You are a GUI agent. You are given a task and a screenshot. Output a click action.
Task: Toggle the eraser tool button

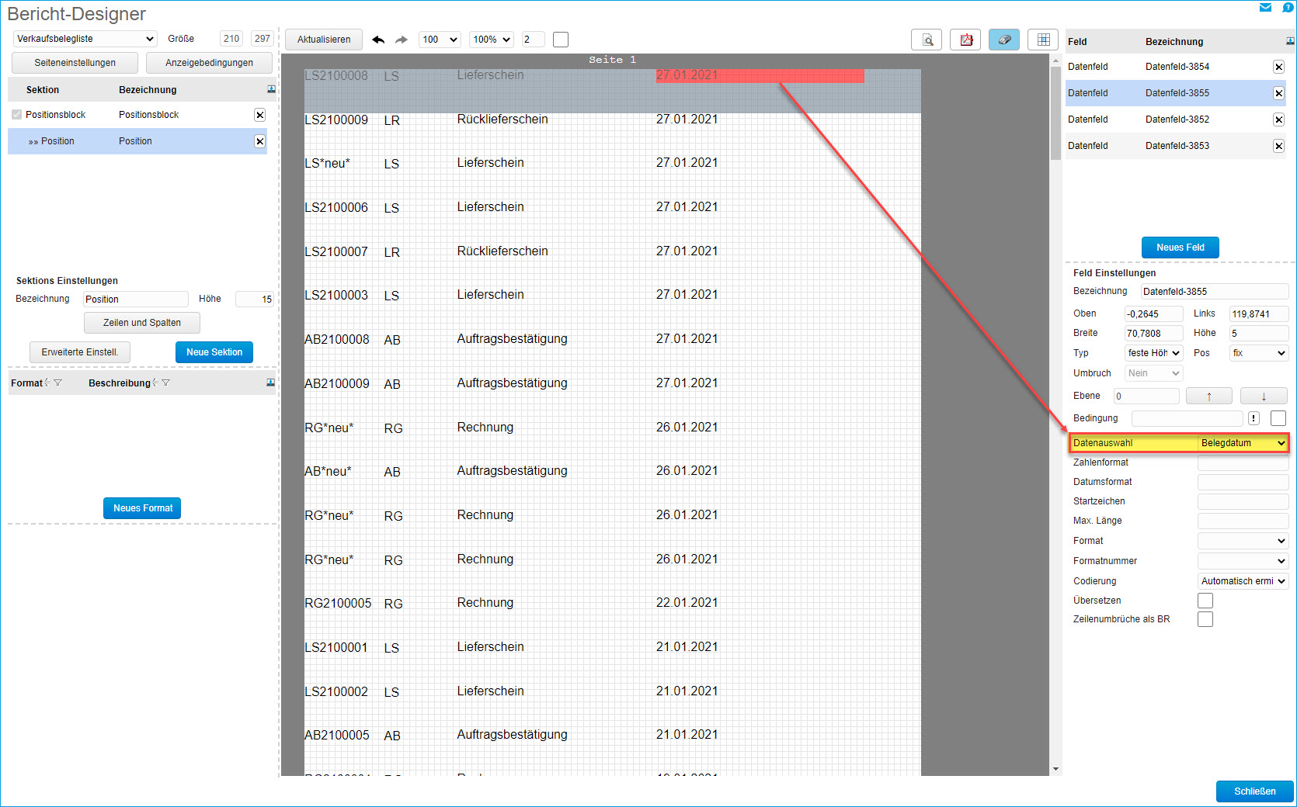coord(1003,40)
